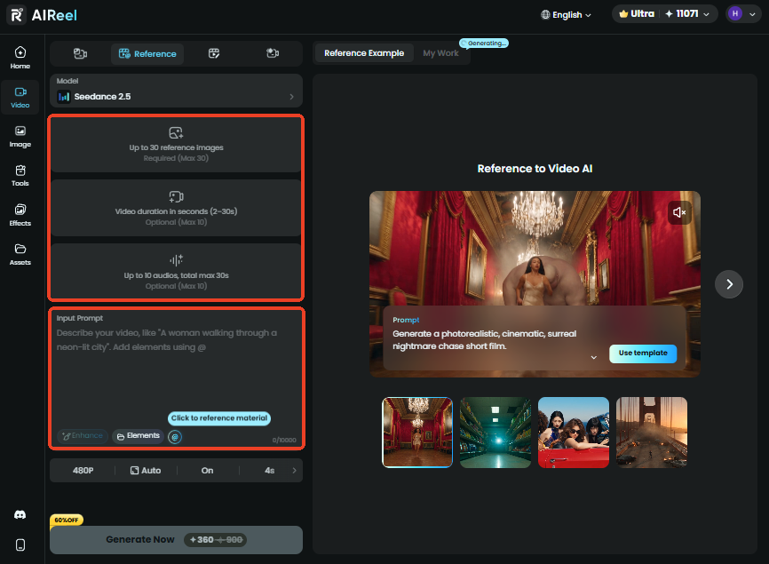Click the Generating status badge
Image resolution: width=769 pixels, height=564 pixels.
[x=484, y=44]
